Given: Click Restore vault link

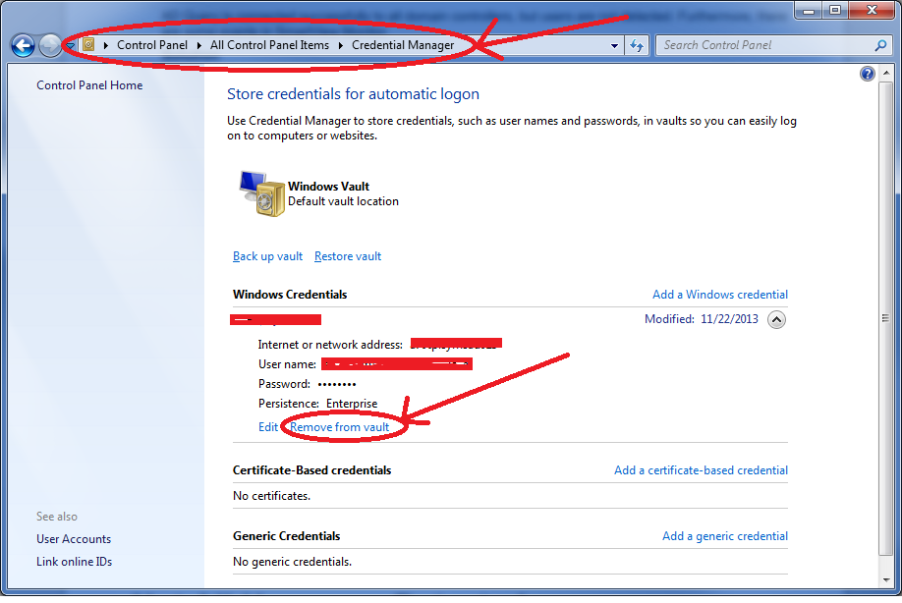Looking at the screenshot, I should click(x=348, y=256).
